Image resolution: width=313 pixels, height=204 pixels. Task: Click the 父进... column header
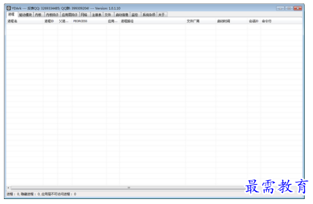tap(65, 21)
